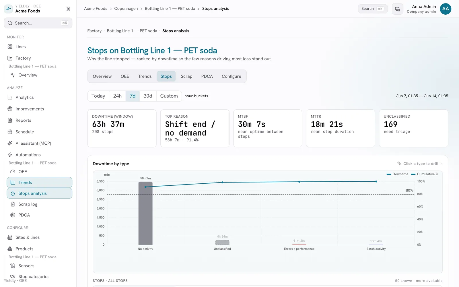Open Copenhagen breadcrumb link

click(126, 9)
